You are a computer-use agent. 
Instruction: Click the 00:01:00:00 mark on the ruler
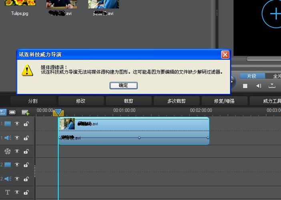click(124, 110)
